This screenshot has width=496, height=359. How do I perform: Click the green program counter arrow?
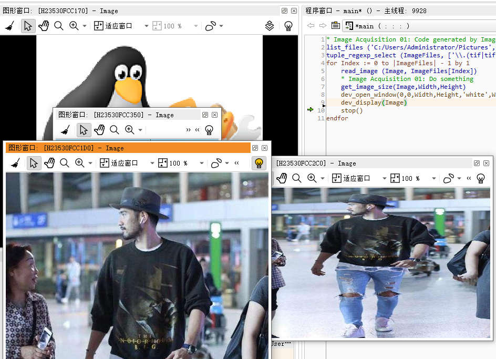click(310, 109)
